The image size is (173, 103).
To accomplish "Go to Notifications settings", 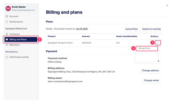I will click(16, 22).
